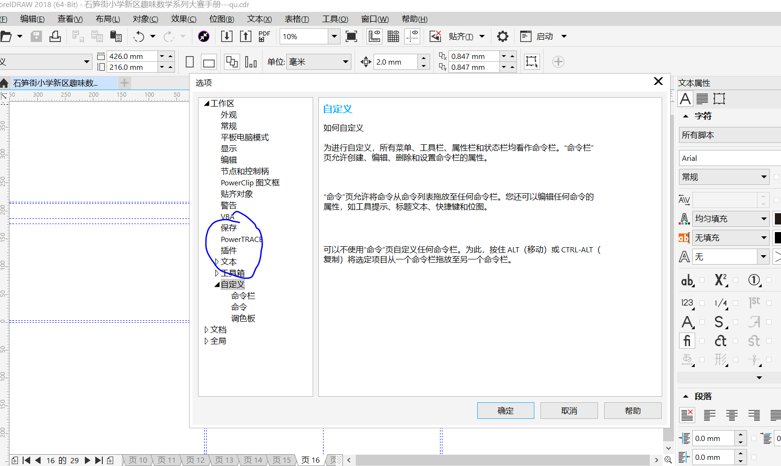The image size is (781, 466).
Task: Click the Export icon with up arrow
Action: tap(246, 36)
